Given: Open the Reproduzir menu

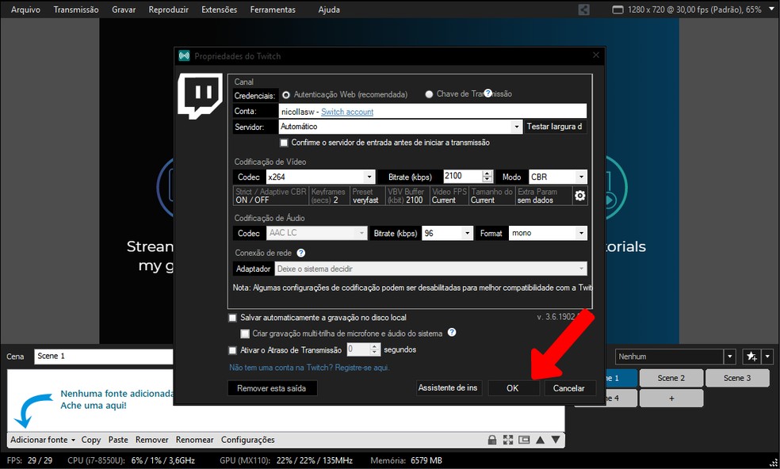Looking at the screenshot, I should [169, 10].
